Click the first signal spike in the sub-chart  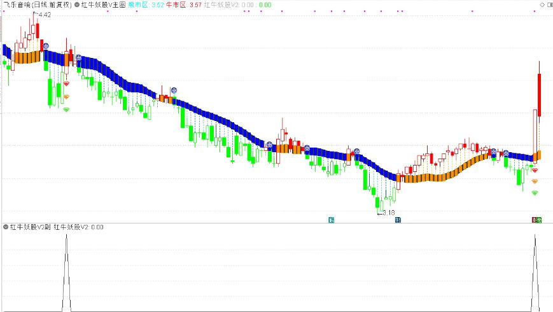[66, 273]
